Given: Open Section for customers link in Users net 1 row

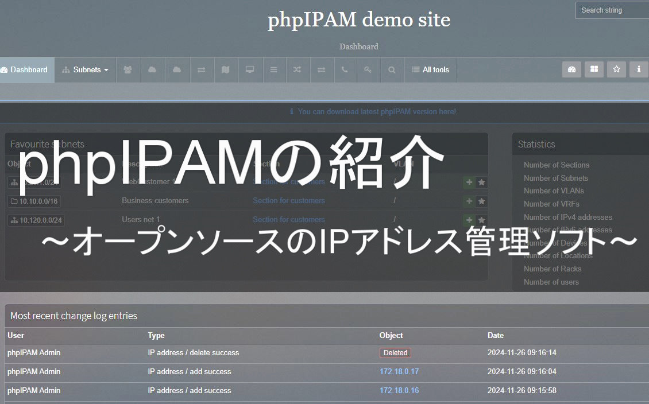Looking at the screenshot, I should (x=289, y=220).
